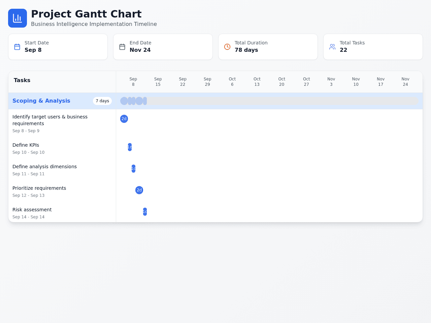This screenshot has width=431, height=323.
Task: Select the Define analysis dimensions 1d bar
Action: pos(133,169)
